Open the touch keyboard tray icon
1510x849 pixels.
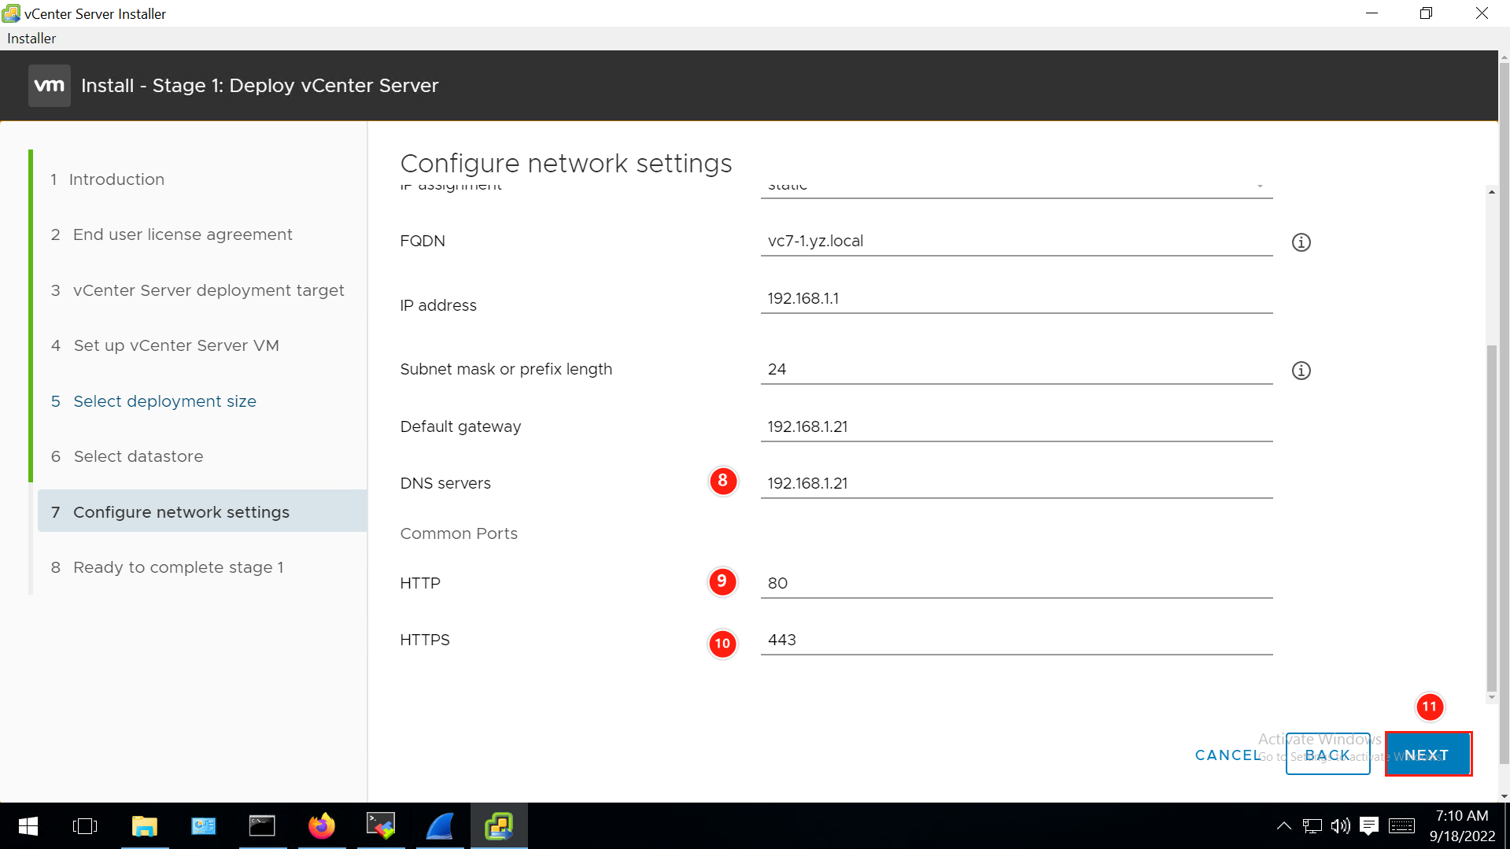pyautogui.click(x=1401, y=826)
